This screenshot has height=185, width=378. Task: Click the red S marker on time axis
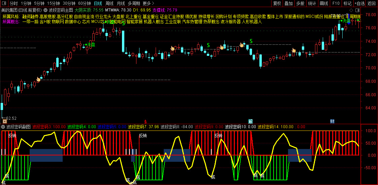(145, 121)
